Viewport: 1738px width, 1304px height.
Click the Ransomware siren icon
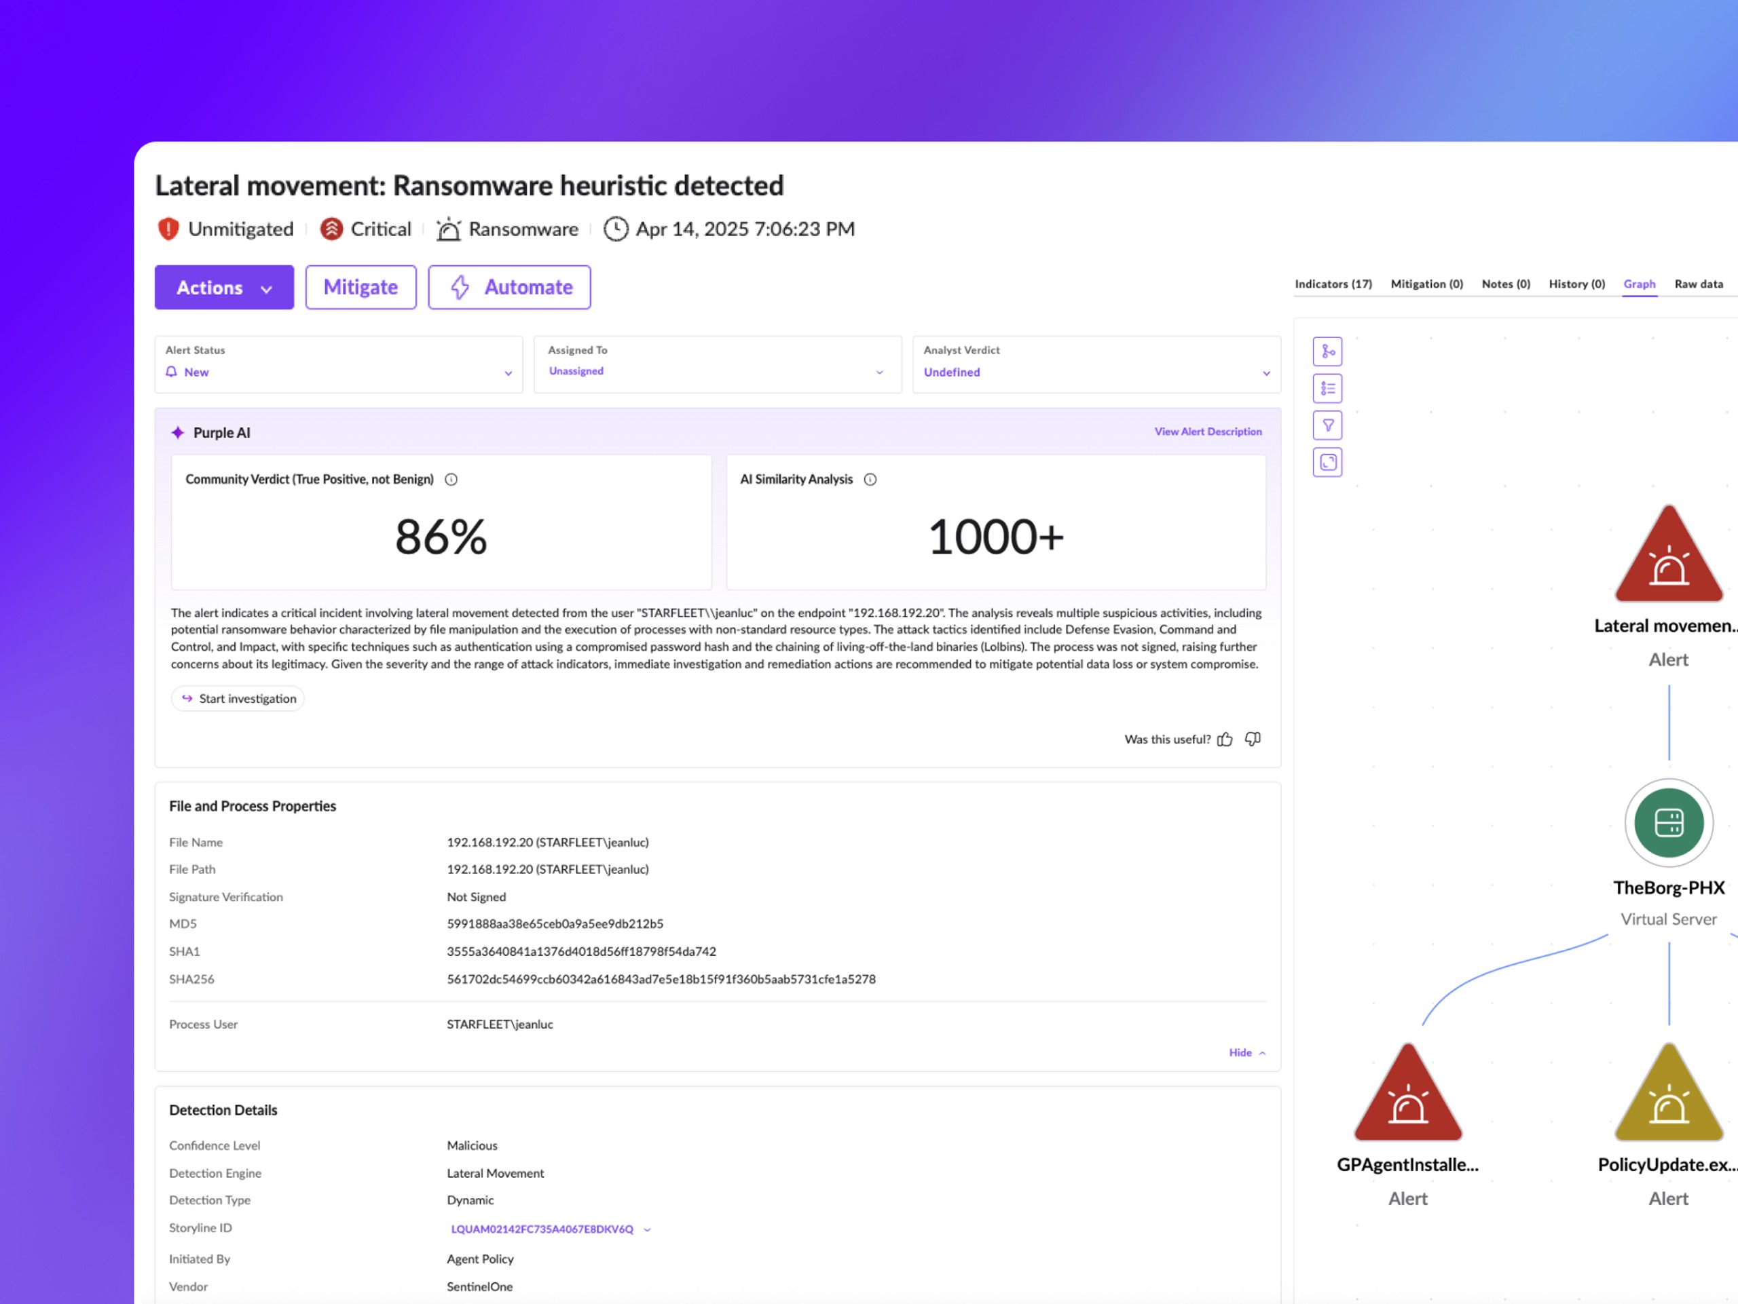(x=448, y=229)
